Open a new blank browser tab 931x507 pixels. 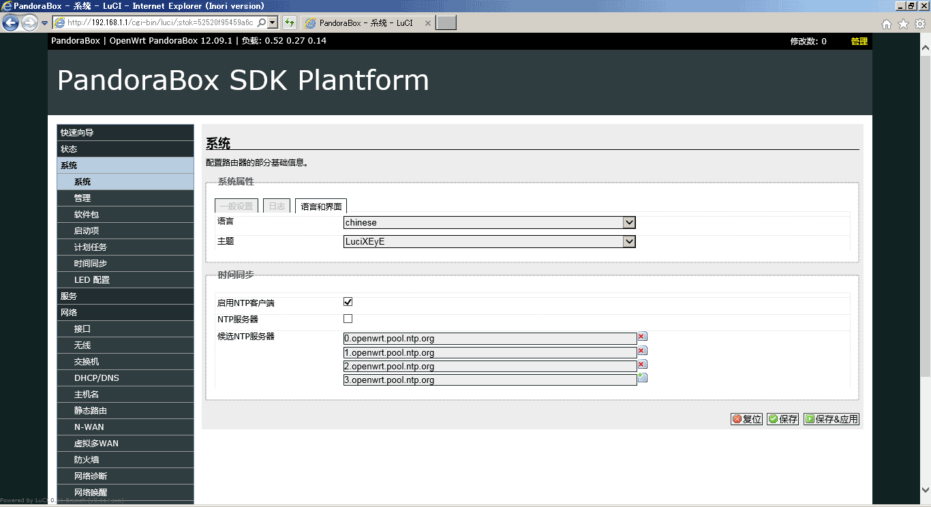click(x=446, y=22)
